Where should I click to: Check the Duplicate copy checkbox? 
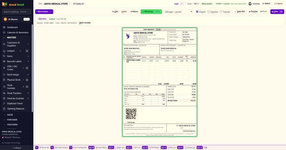pos(208,12)
